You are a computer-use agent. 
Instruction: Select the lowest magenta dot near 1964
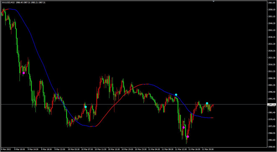point(188,137)
